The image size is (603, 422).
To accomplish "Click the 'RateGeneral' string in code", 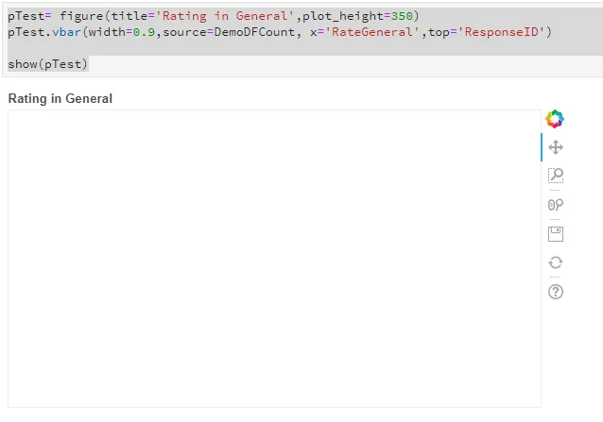I will coord(372,32).
